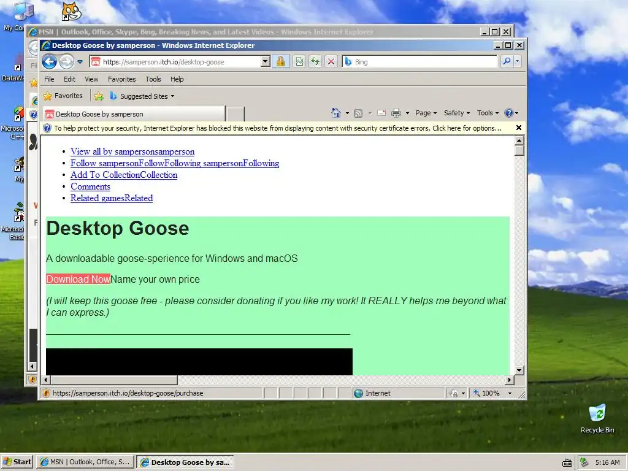Expand the Home button dropdown arrow
The width and height of the screenshot is (628, 471).
(x=347, y=113)
